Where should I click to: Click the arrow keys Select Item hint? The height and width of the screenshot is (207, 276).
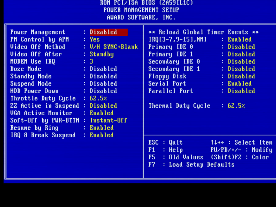[241, 142]
